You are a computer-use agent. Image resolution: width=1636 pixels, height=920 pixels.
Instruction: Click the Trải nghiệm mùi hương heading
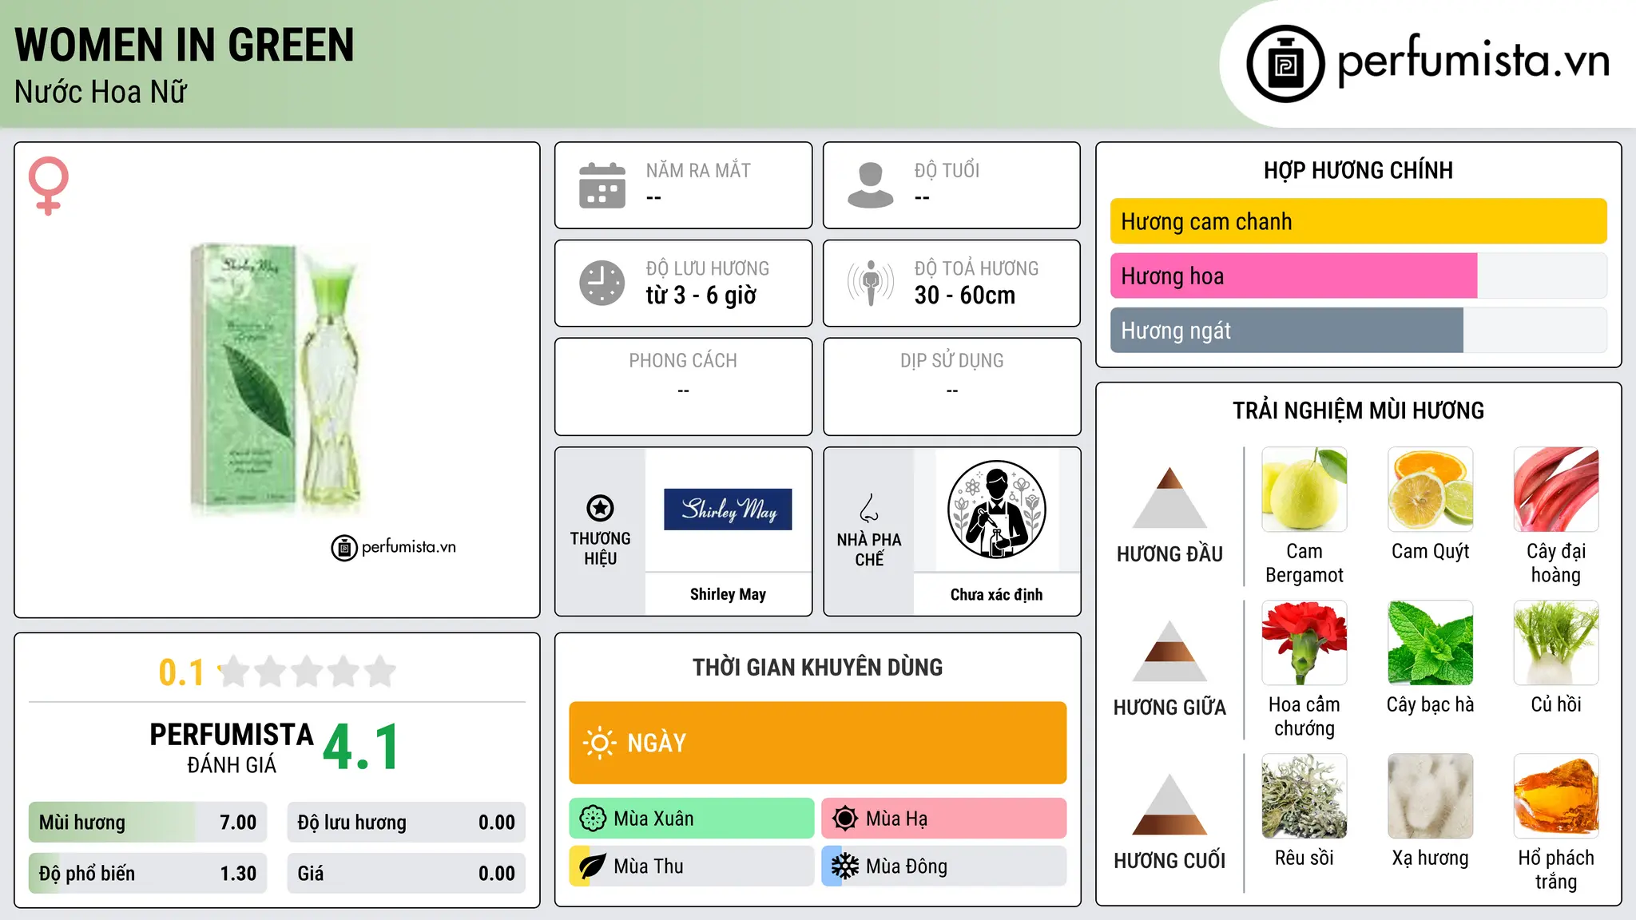(1358, 410)
